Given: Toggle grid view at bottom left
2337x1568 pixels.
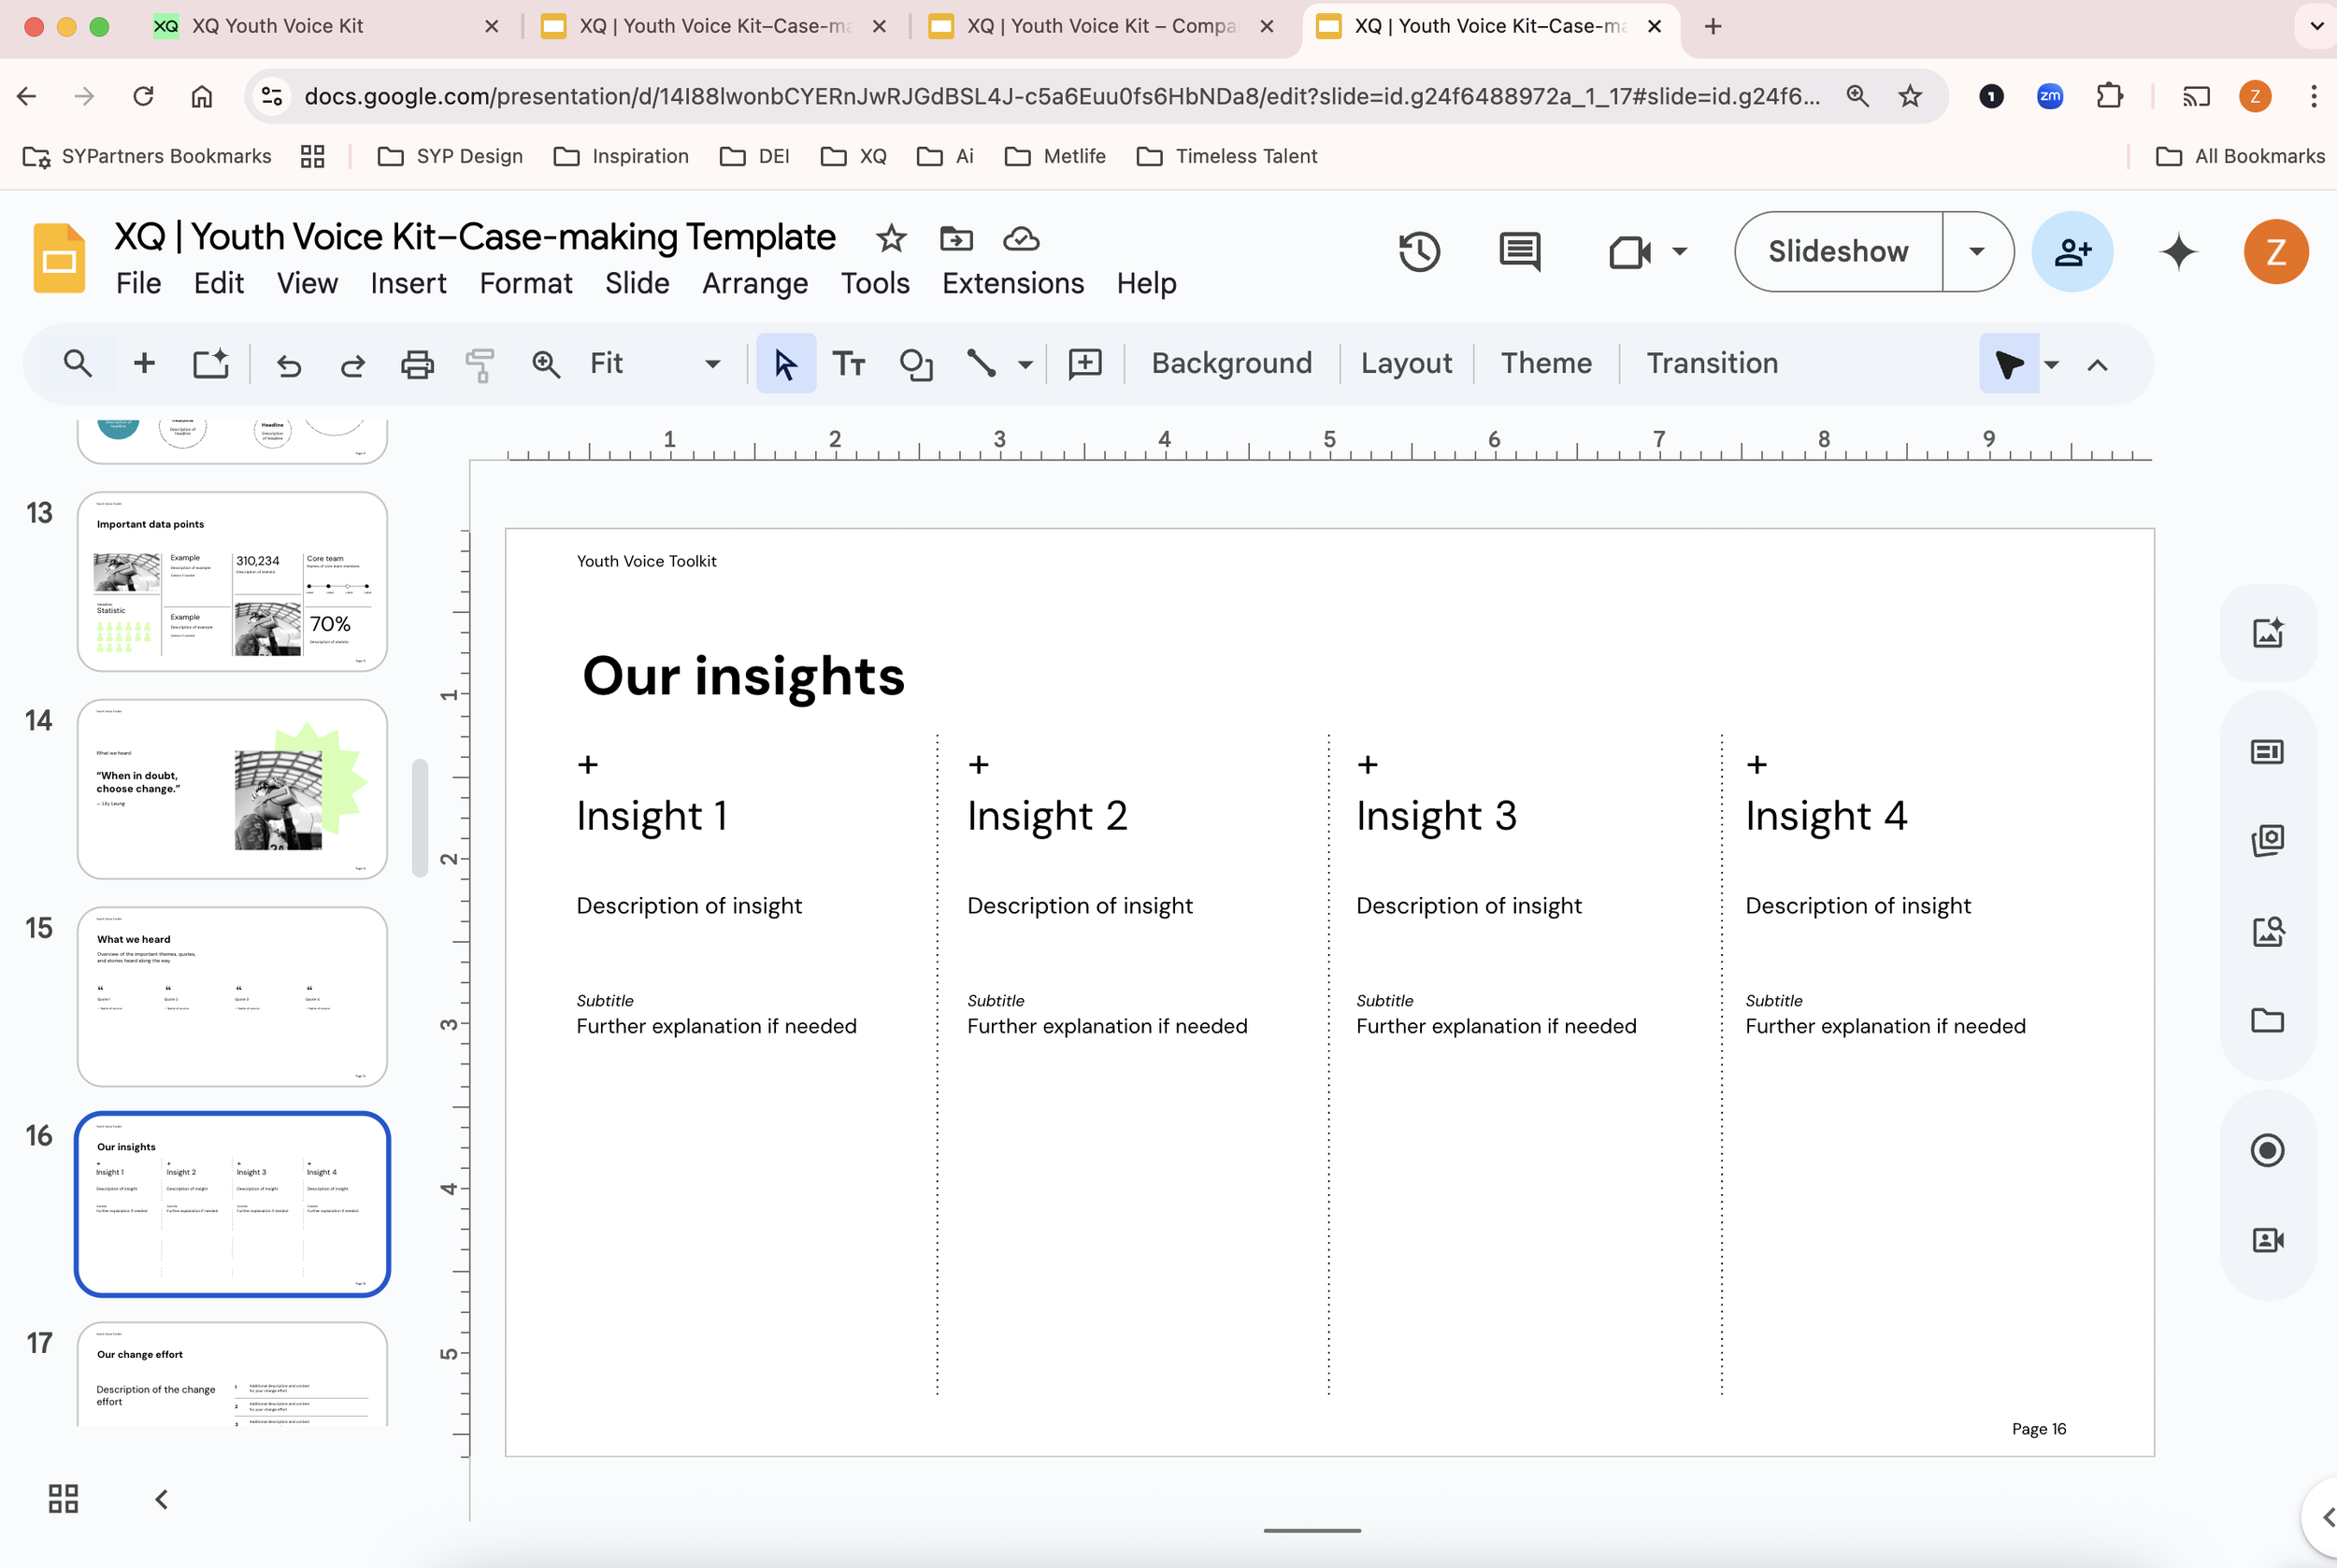Looking at the screenshot, I should click(63, 1498).
